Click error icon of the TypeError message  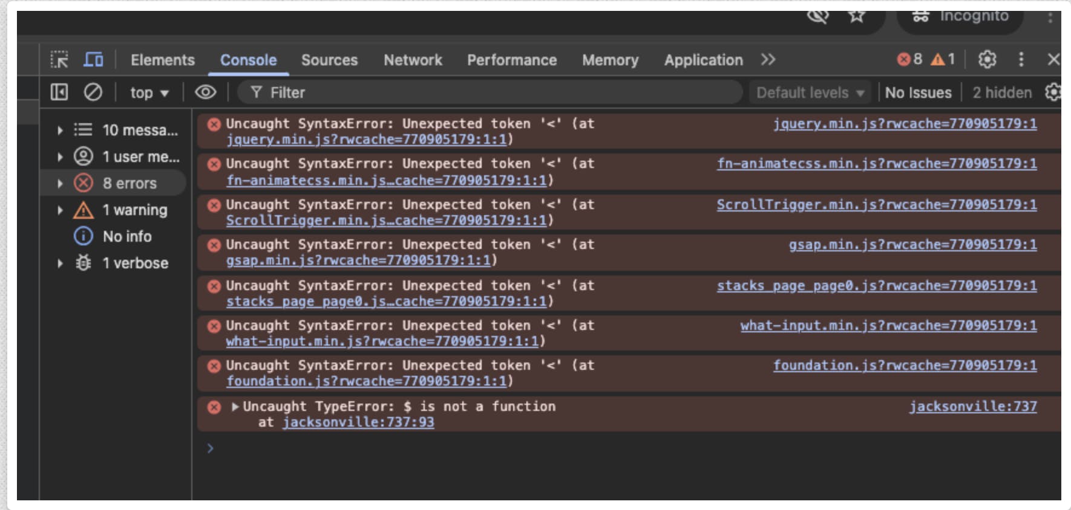(x=214, y=407)
